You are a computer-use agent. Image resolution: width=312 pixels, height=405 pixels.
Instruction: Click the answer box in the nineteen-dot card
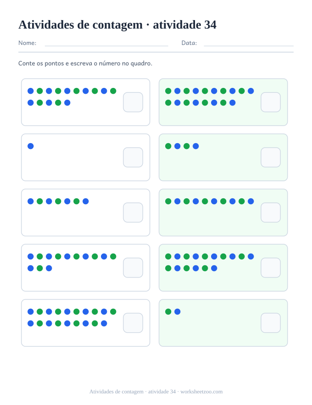coord(133,323)
